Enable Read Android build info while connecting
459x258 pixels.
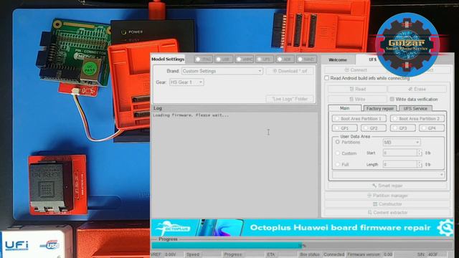pos(327,78)
